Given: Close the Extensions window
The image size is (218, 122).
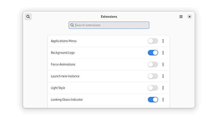Looking at the screenshot, I should click(x=190, y=17).
